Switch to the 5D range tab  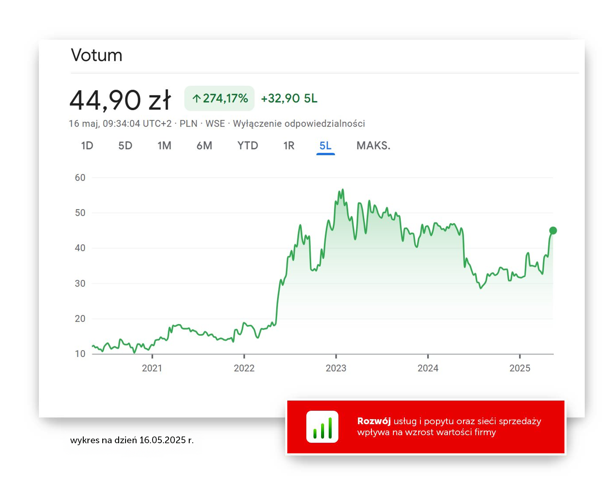pos(125,146)
